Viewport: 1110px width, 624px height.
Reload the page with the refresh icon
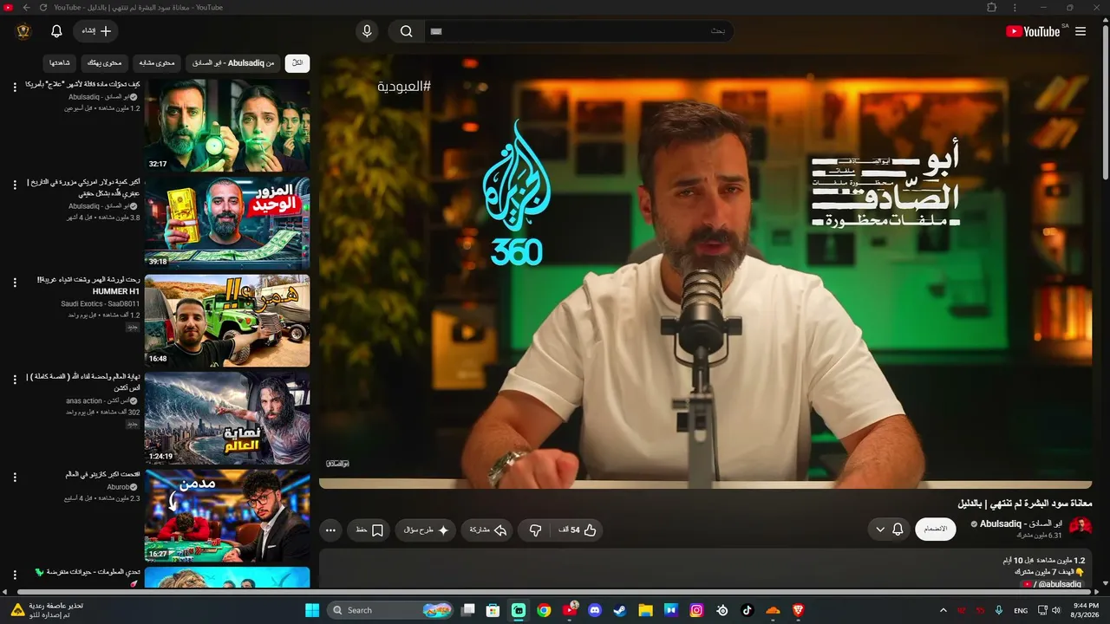(x=43, y=7)
